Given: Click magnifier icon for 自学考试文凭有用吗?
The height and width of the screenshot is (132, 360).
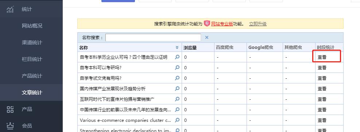Looking at the screenshot, I should 177,78.
